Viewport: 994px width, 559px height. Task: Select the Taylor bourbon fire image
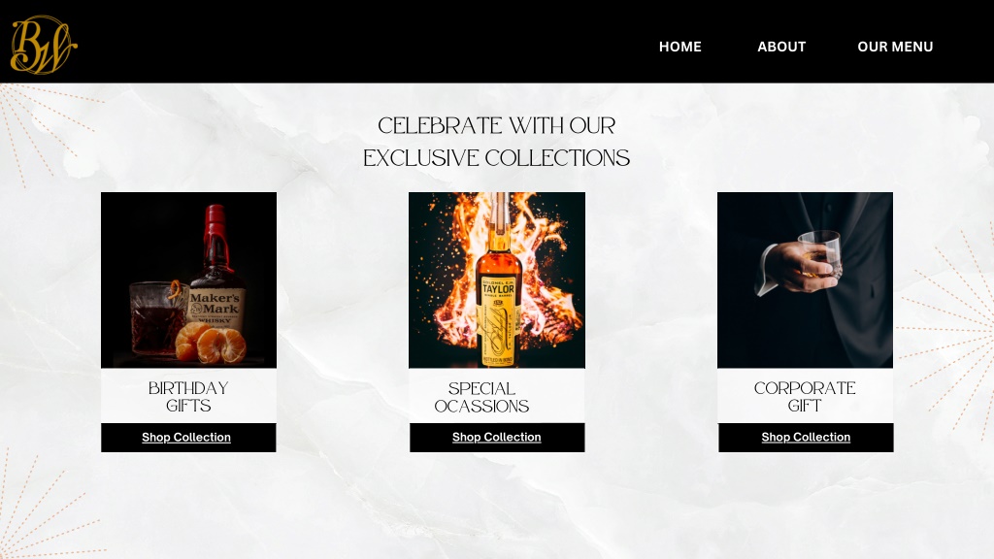pos(497,280)
